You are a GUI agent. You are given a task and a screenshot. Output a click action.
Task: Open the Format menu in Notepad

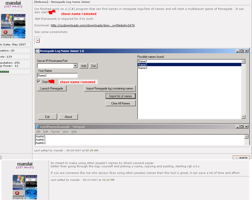click(x=55, y=132)
